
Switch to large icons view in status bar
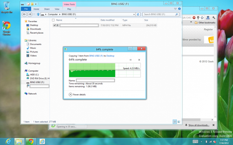click(179, 122)
